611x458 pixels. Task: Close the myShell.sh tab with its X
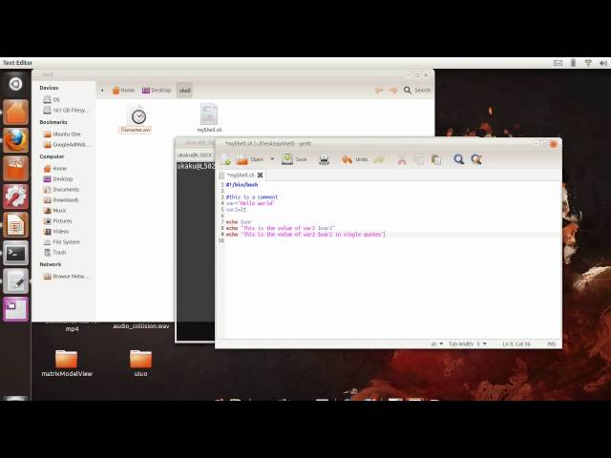pyautogui.click(x=260, y=176)
